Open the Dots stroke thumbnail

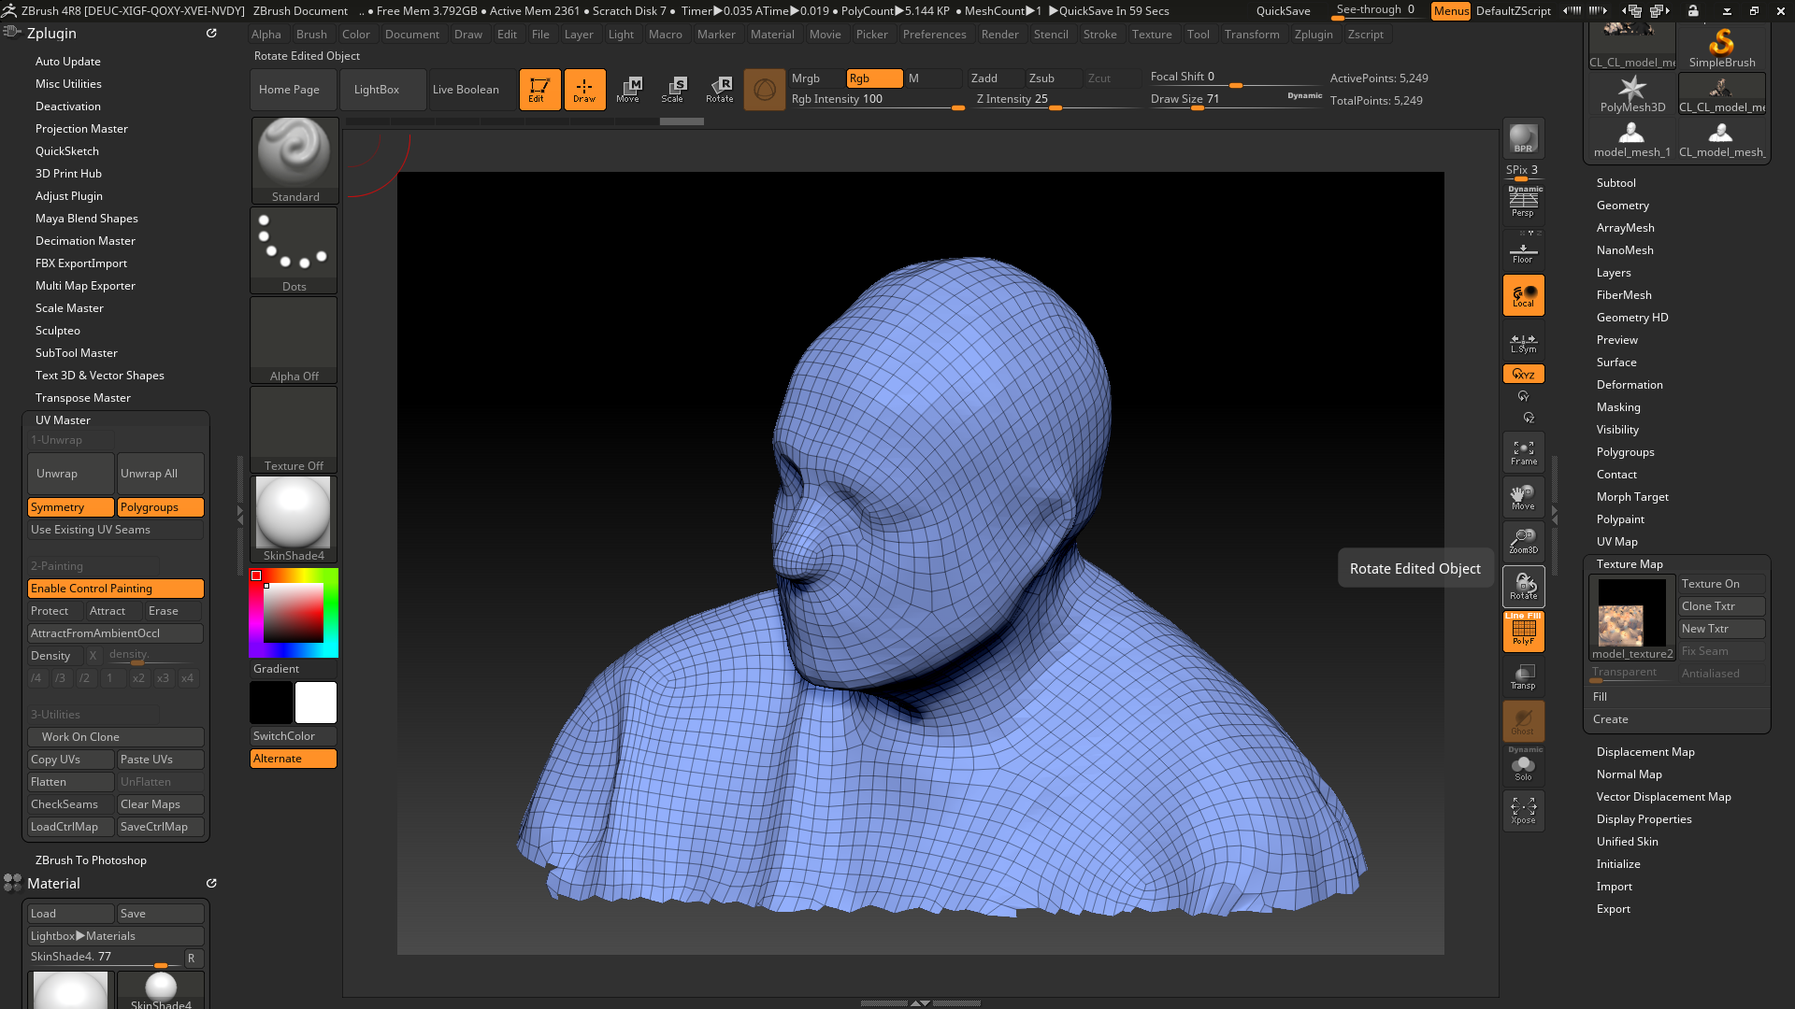pyautogui.click(x=294, y=249)
